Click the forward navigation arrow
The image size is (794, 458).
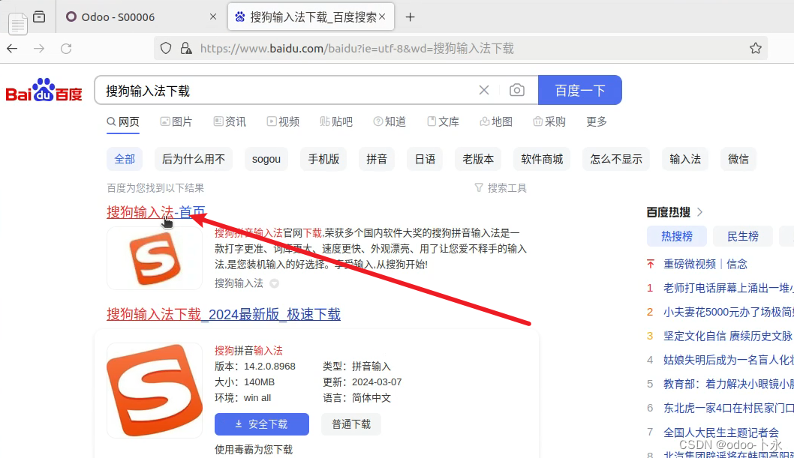[x=39, y=49]
